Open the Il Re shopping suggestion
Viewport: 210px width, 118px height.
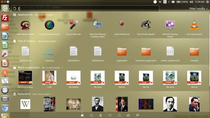(x=50, y=78)
